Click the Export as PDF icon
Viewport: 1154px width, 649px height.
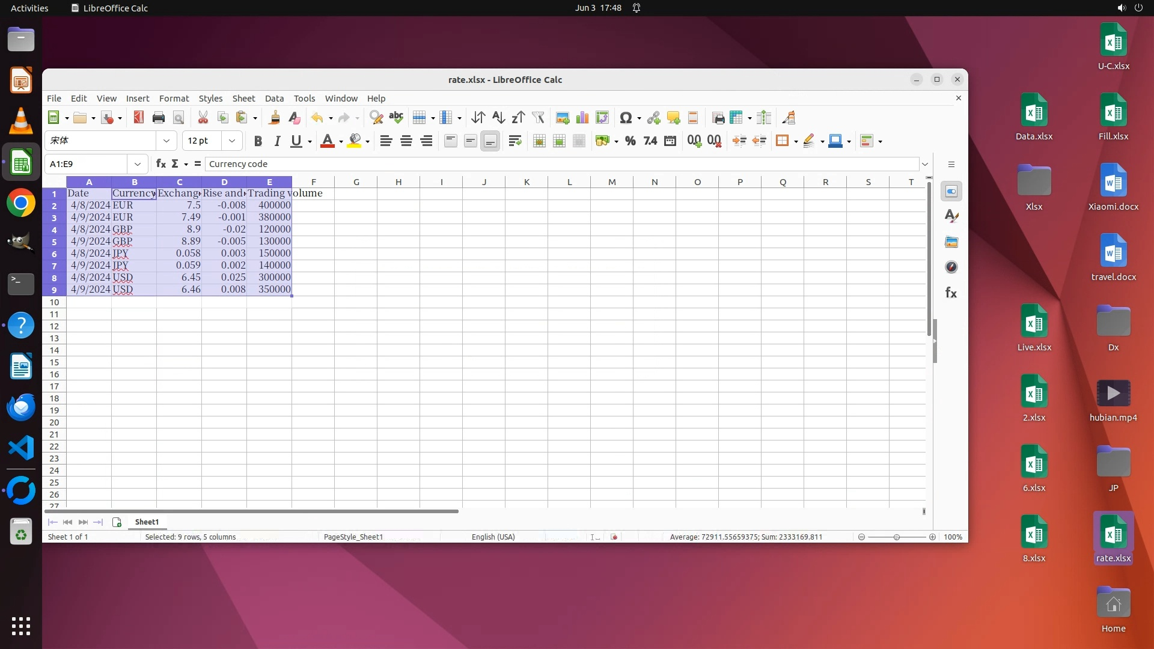[x=138, y=118]
